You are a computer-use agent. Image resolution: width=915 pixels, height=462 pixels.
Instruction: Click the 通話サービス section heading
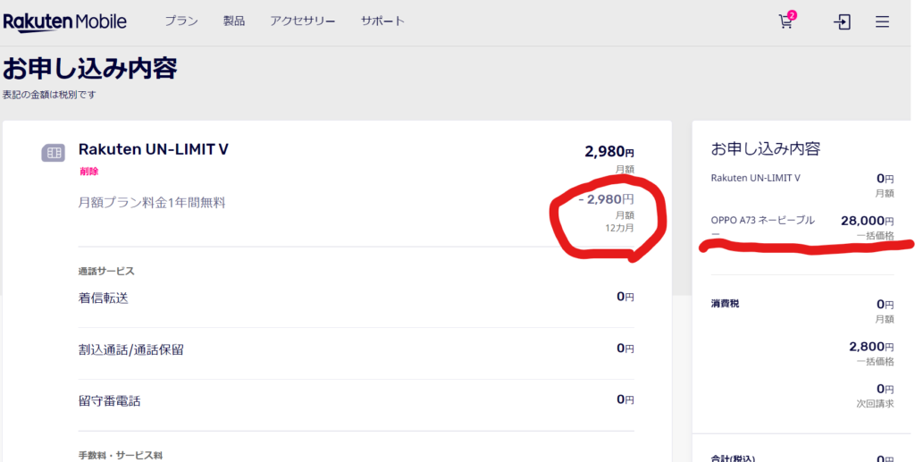tap(106, 272)
